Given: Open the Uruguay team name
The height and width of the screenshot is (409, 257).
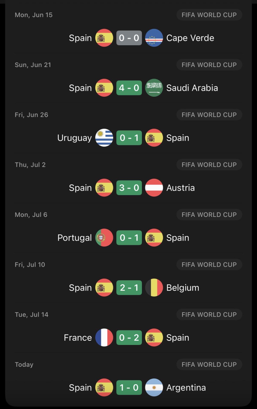Looking at the screenshot, I should [x=74, y=138].
